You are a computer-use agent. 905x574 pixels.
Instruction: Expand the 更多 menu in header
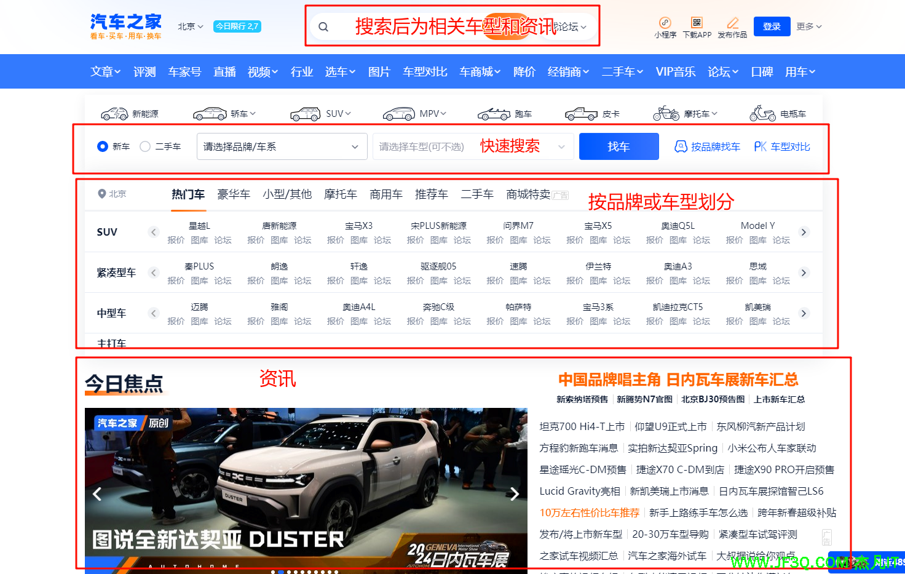[808, 26]
